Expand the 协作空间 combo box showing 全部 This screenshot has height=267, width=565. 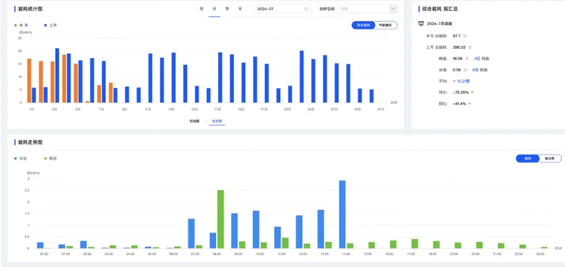point(368,9)
